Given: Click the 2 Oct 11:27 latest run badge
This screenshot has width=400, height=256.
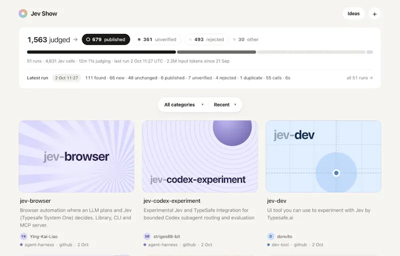Looking at the screenshot, I should [66, 78].
